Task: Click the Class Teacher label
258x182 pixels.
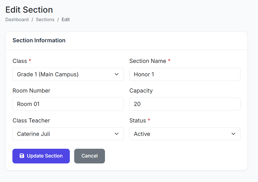Action: [31, 121]
